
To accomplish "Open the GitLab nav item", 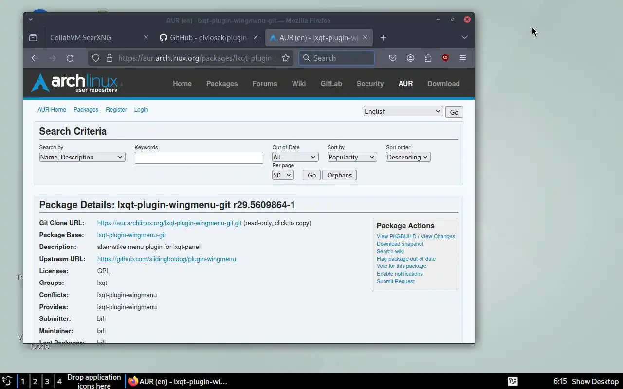I will click(331, 84).
